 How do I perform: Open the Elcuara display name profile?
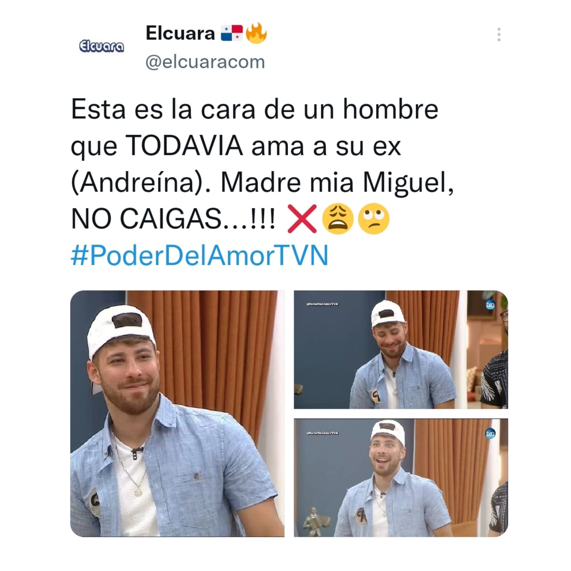(180, 33)
